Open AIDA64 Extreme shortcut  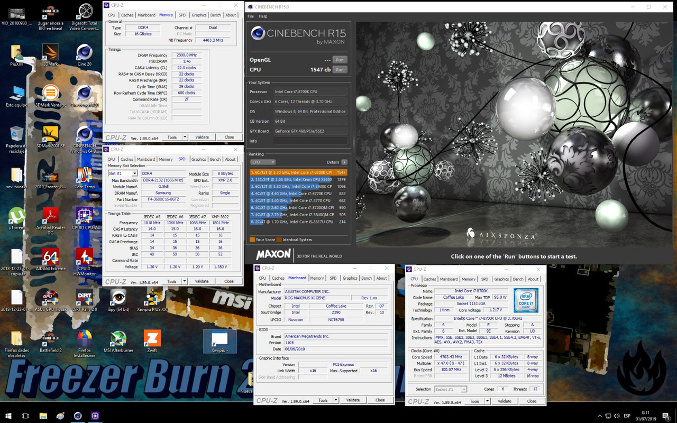(50, 260)
